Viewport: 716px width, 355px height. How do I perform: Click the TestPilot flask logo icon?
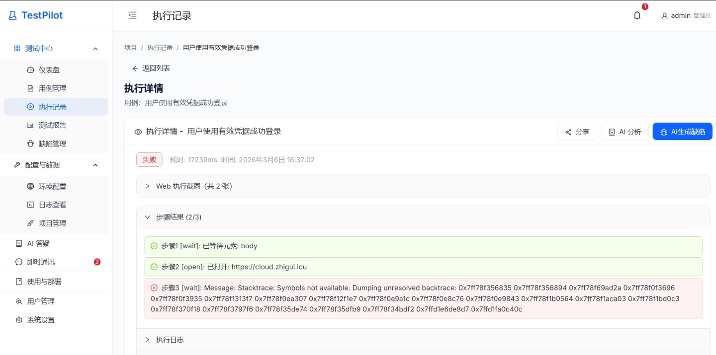[x=12, y=15]
